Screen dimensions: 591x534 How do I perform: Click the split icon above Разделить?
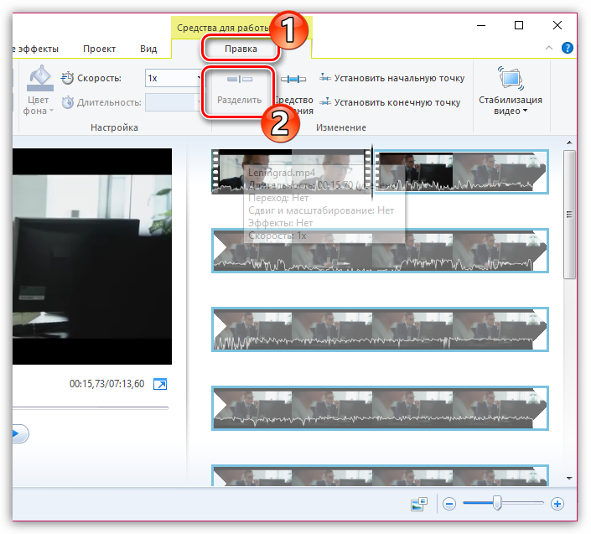240,79
